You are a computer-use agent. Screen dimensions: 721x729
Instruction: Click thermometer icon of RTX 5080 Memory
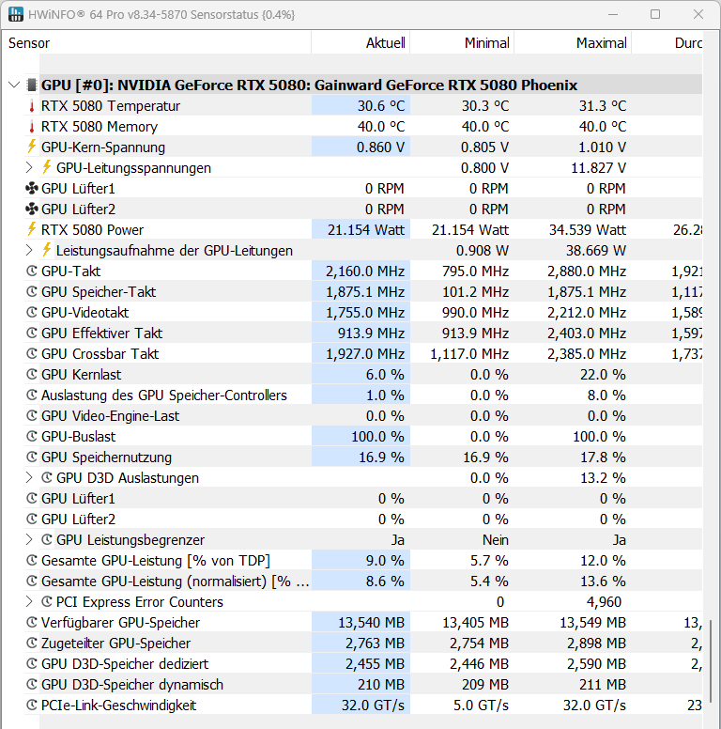pyautogui.click(x=32, y=127)
